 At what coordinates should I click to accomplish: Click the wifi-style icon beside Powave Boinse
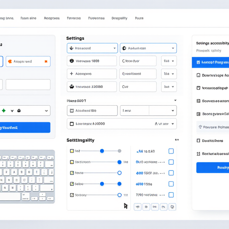(x=200, y=127)
